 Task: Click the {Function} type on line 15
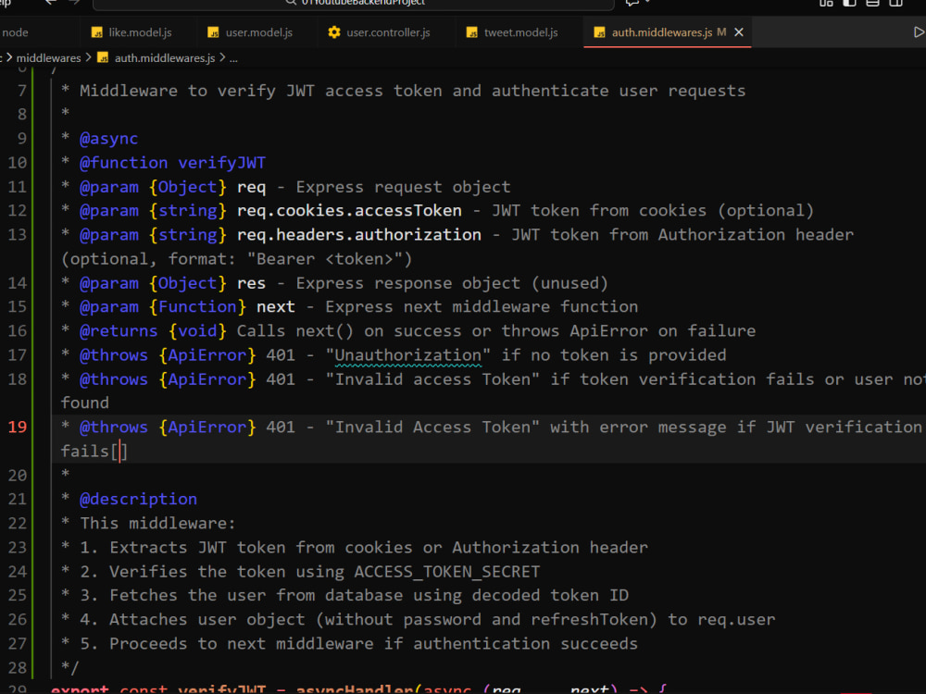coord(197,307)
